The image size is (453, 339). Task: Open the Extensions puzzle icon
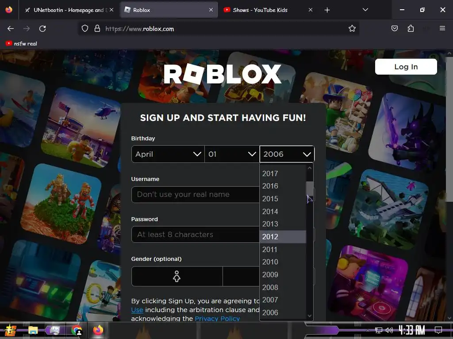click(411, 28)
